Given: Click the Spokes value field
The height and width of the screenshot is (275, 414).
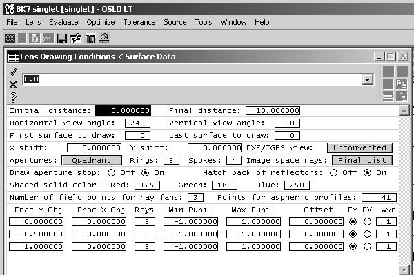Looking at the screenshot, I should [234, 161].
